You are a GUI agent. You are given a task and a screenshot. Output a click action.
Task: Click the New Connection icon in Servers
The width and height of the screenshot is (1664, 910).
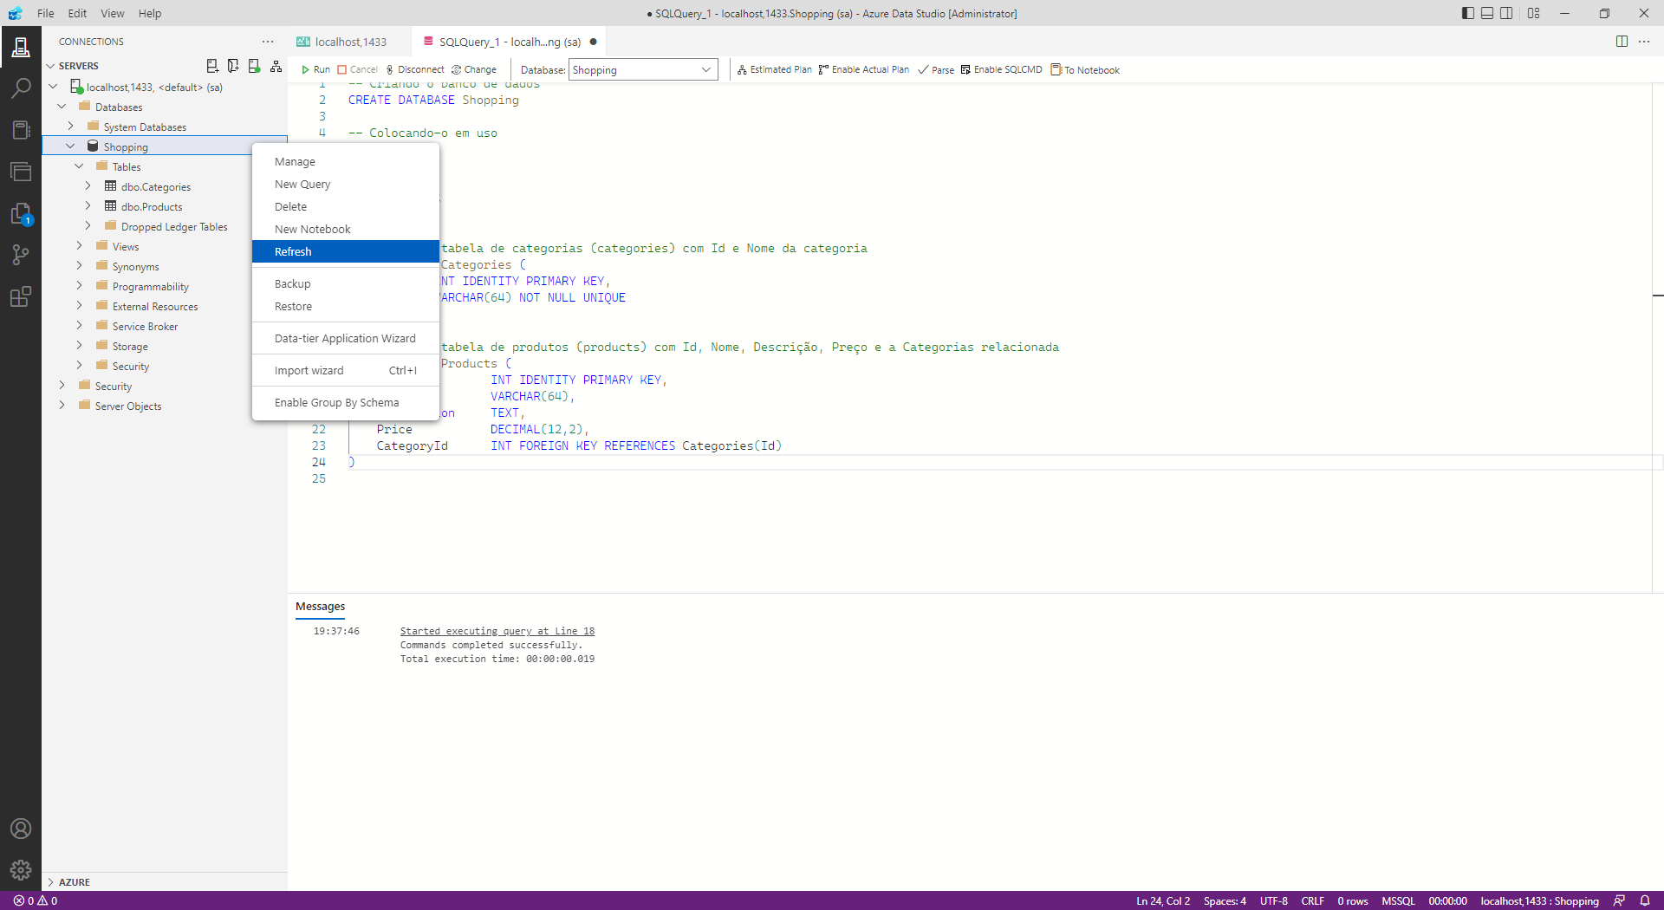click(212, 66)
